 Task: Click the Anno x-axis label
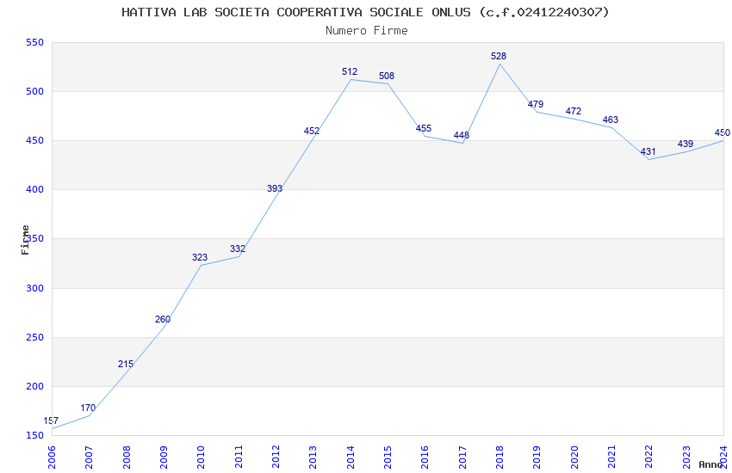[710, 464]
